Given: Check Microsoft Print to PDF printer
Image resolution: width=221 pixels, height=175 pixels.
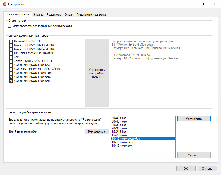Looking at the screenshot, I should point(11,41).
